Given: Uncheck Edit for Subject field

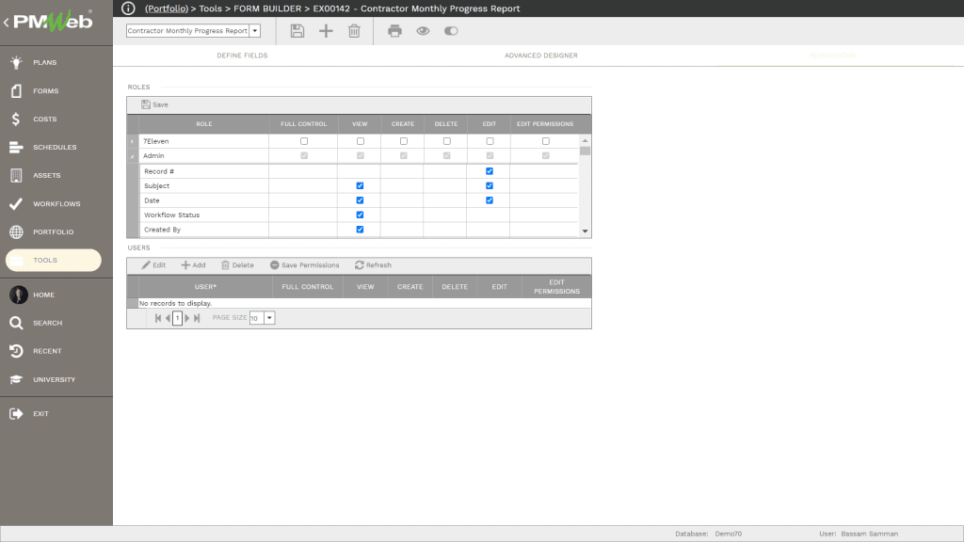Looking at the screenshot, I should point(490,185).
